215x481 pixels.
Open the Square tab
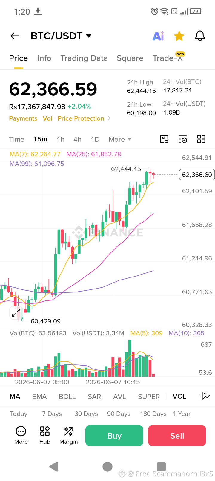[130, 58]
